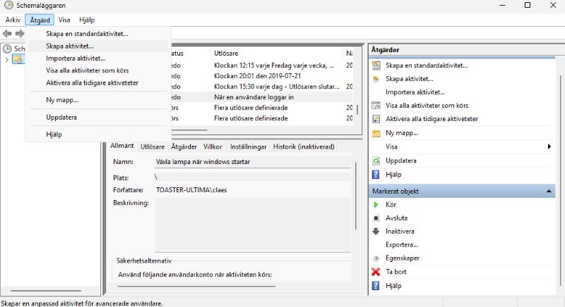Click the green Uppdatera refresh icon
The height and width of the screenshot is (307, 565).
point(376,161)
